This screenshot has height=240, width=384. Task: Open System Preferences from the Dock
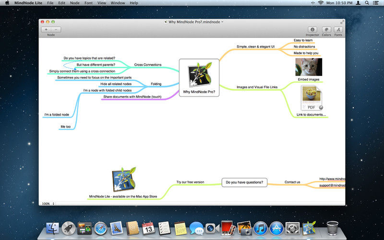[292, 228]
